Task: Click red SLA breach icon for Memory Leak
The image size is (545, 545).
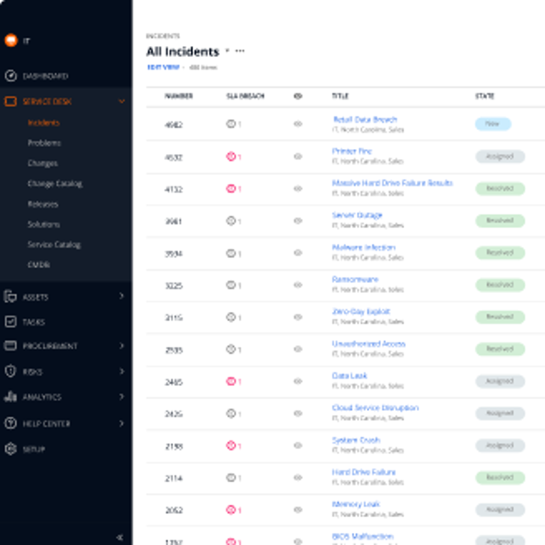Action: [231, 510]
